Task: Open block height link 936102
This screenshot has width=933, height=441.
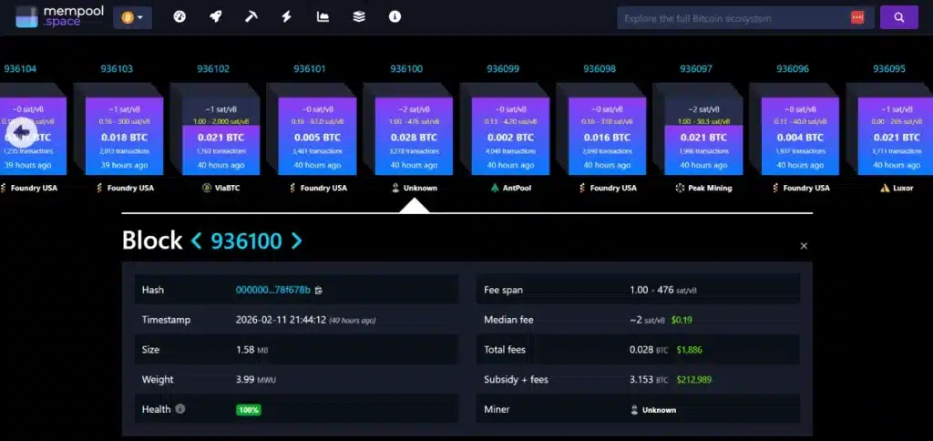Action: pos(213,69)
